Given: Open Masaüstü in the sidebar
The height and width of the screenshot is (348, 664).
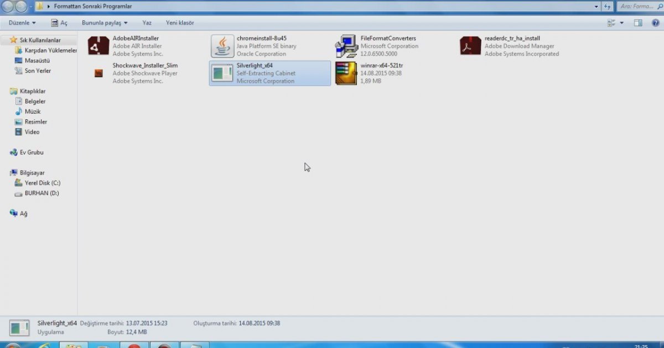Looking at the screenshot, I should (32, 61).
